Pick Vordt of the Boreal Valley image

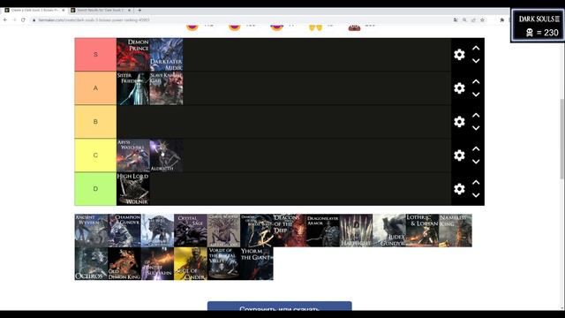223,263
